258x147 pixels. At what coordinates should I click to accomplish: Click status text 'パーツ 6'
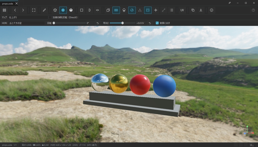point(82,145)
